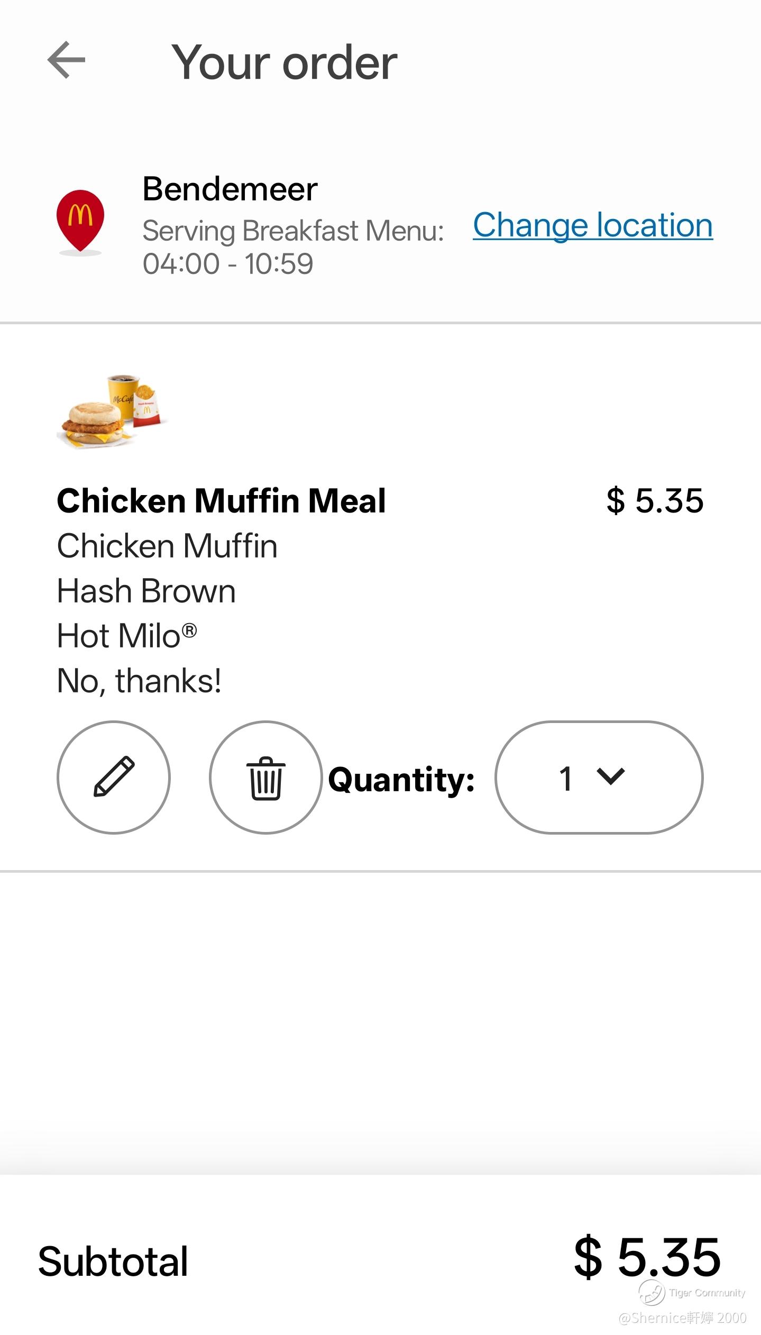Tap the meal's $ 5.35 item price
Viewport: 761px width, 1335px height.
tap(655, 500)
